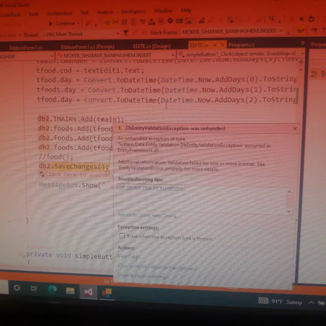Click the Continue debugging button
This screenshot has height=326, width=326.
(62, 23)
